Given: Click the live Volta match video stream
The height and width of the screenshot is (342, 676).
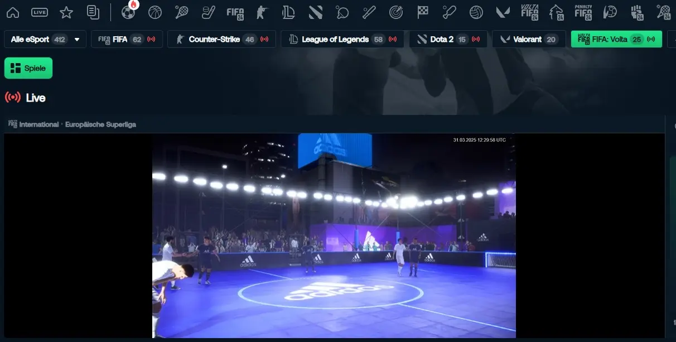Looking at the screenshot, I should (x=334, y=235).
